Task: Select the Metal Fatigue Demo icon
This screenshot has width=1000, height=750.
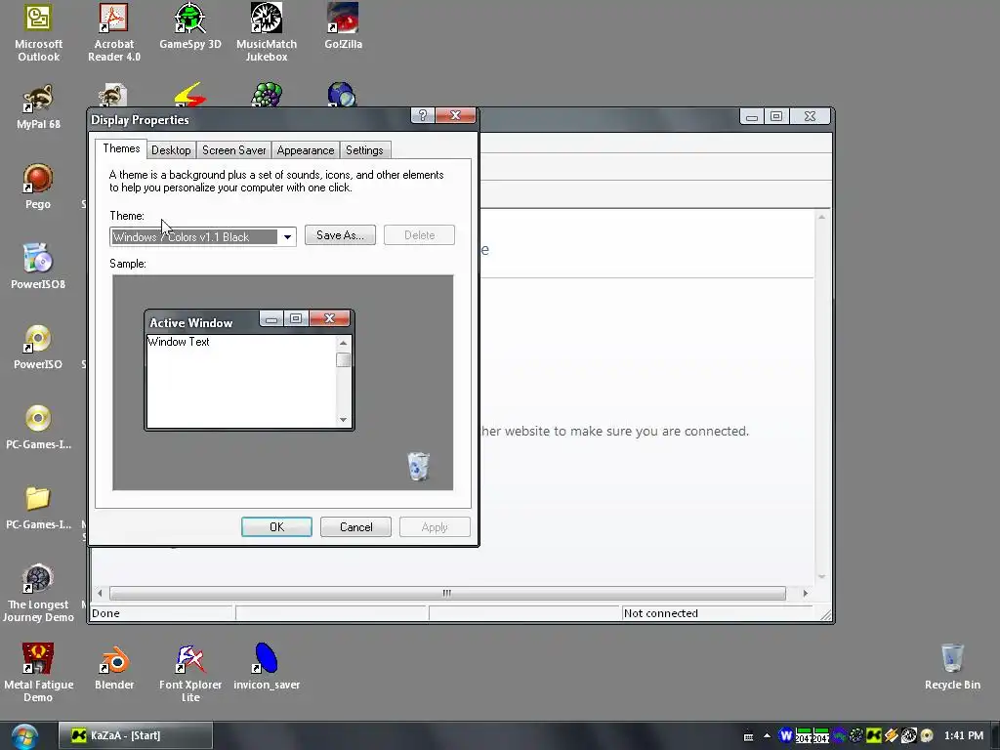Action: coord(38,673)
